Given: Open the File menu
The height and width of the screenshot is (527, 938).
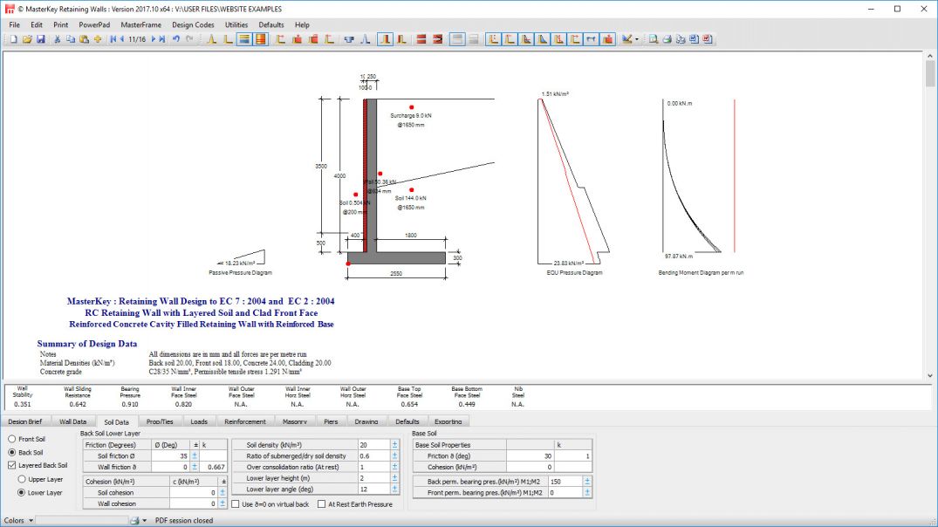Looking at the screenshot, I should pos(14,25).
